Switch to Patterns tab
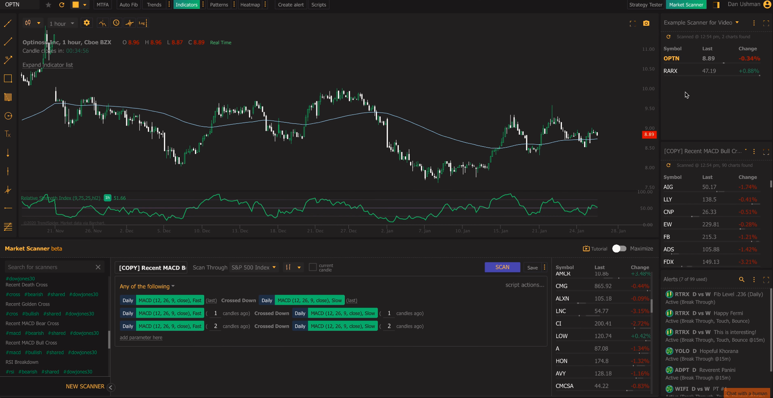The height and width of the screenshot is (398, 773). coord(219,5)
